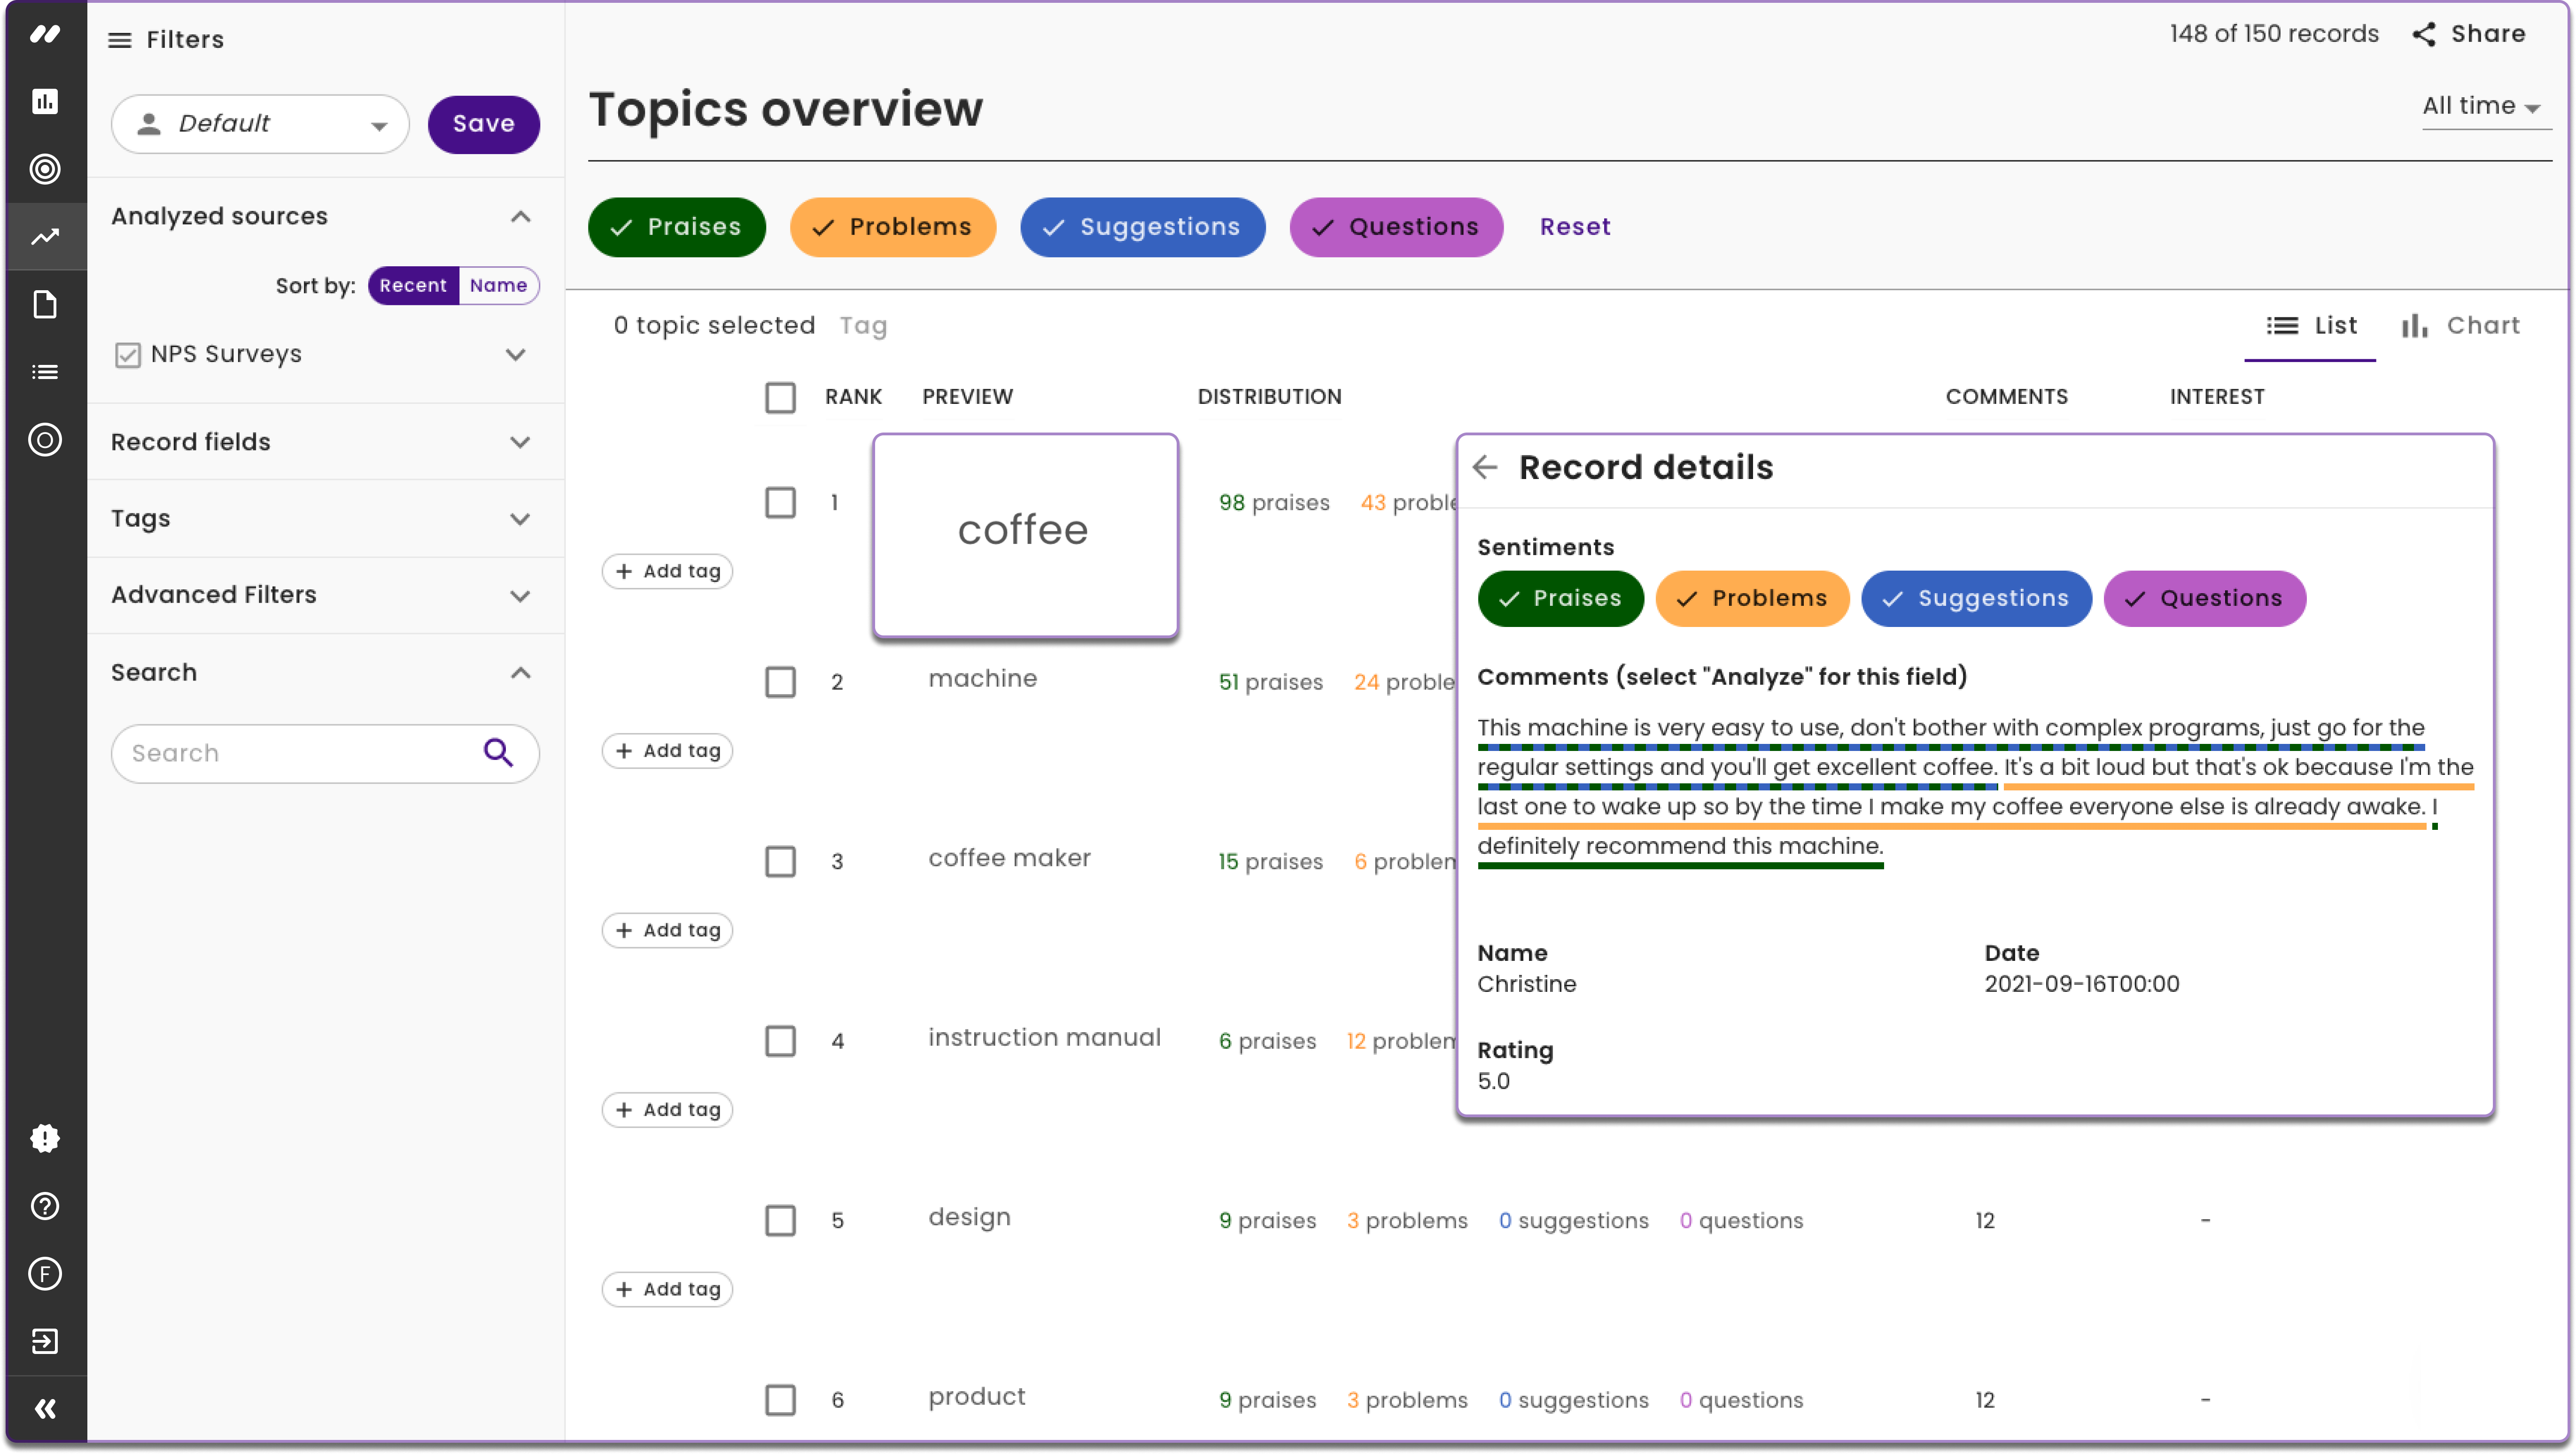Screen dimensions: 2576x1454
Task: Click the Share button label
Action: click(2488, 34)
